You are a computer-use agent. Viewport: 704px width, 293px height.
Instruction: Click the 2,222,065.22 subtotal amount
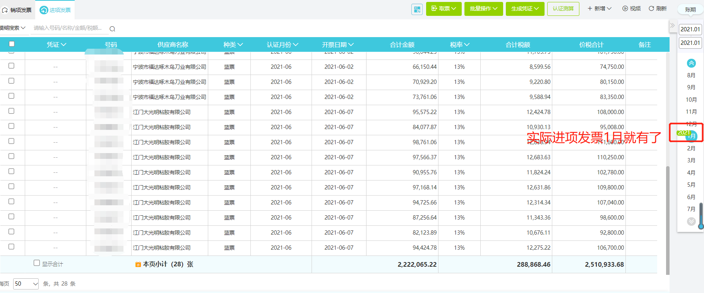click(x=417, y=264)
